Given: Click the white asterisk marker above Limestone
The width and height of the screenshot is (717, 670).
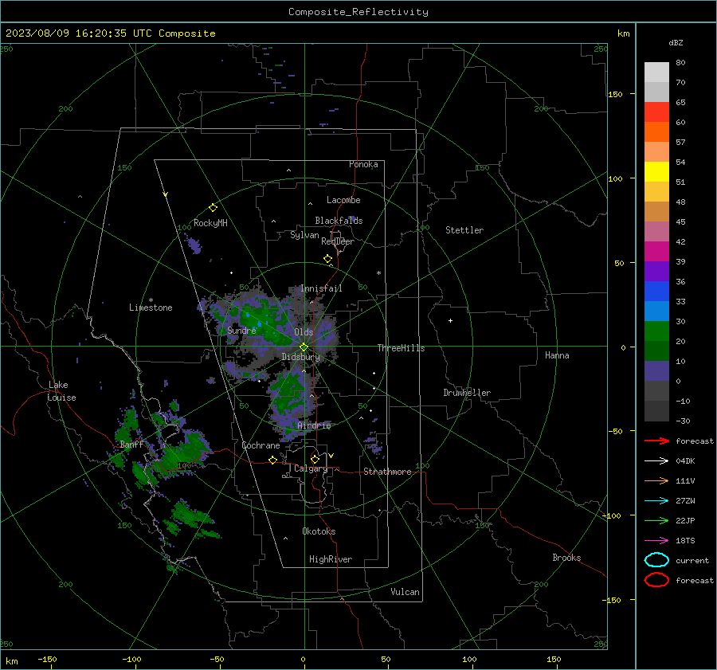Looking at the screenshot, I should coord(151,300).
